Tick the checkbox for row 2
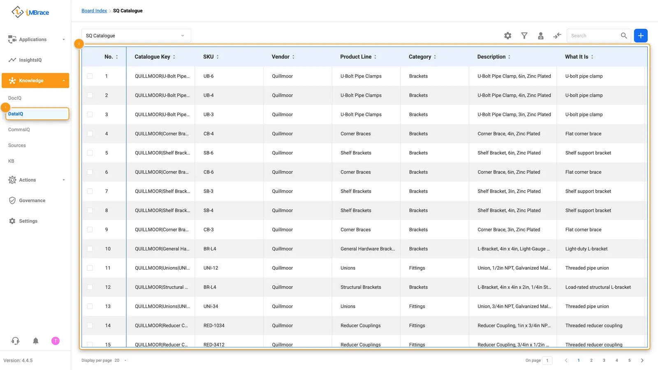 coord(90,95)
